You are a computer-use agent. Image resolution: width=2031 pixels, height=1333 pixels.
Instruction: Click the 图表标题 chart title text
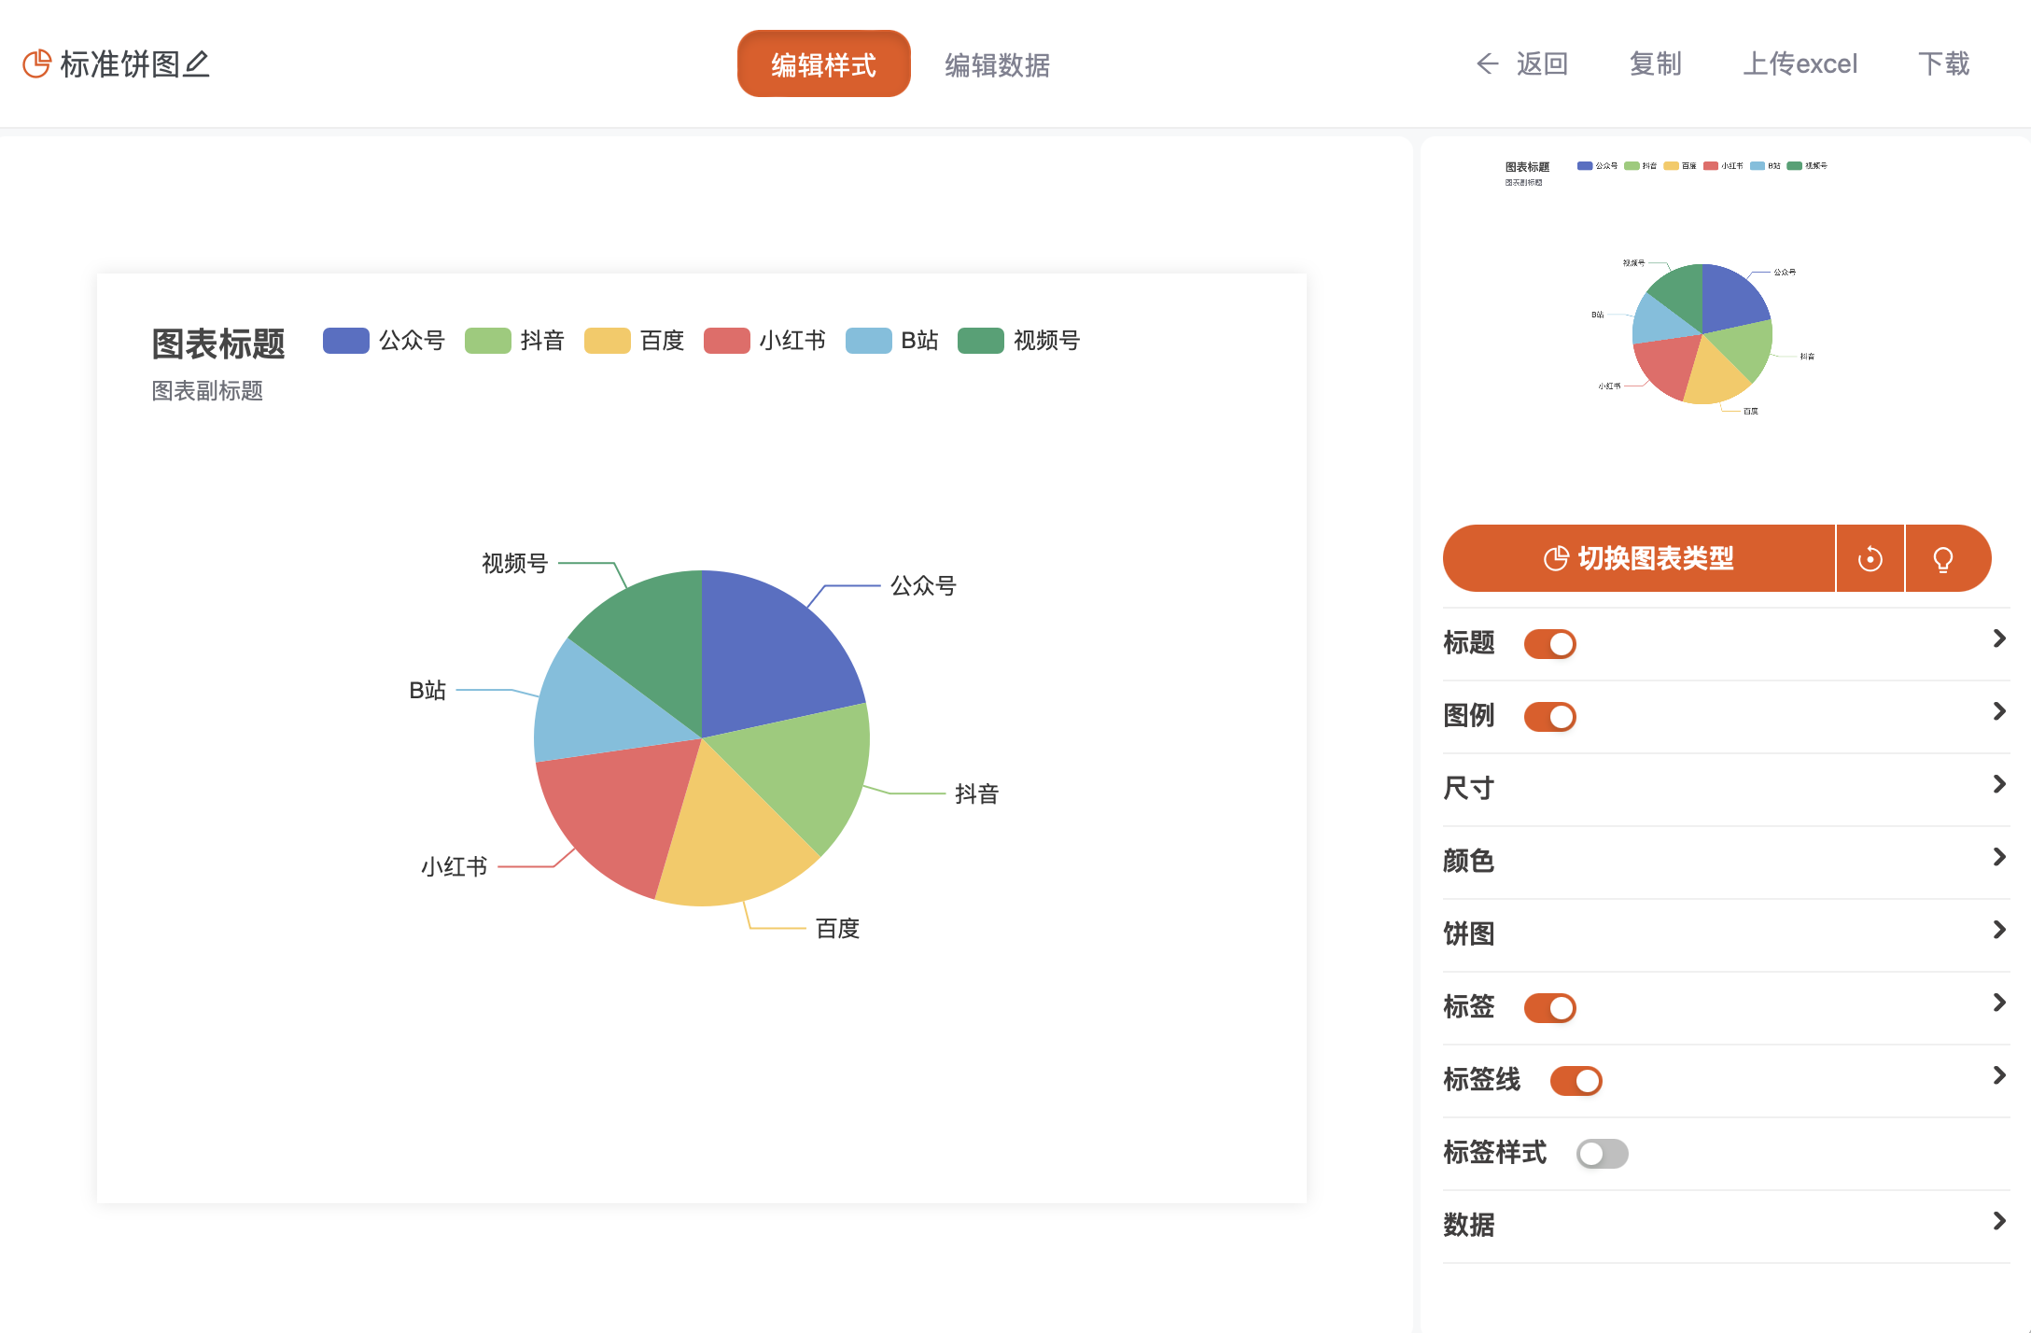(218, 344)
